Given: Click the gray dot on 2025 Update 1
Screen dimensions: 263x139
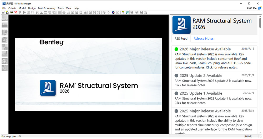Looking at the screenshot, I should click(176, 93).
